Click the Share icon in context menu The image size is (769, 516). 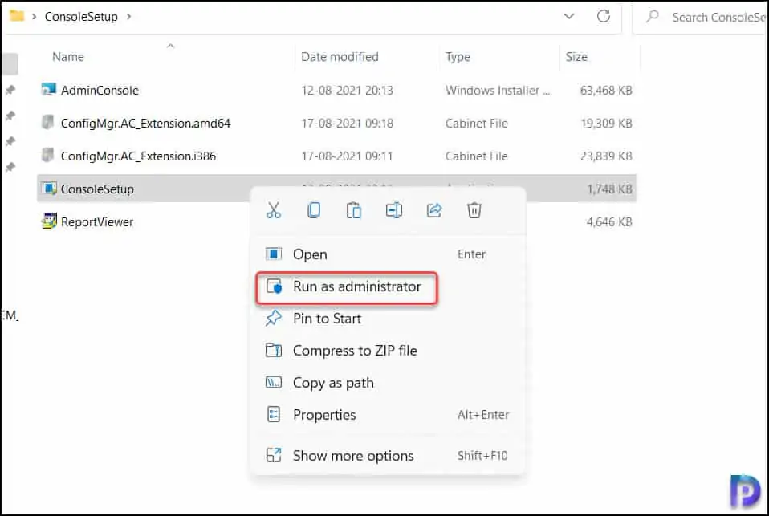(434, 210)
